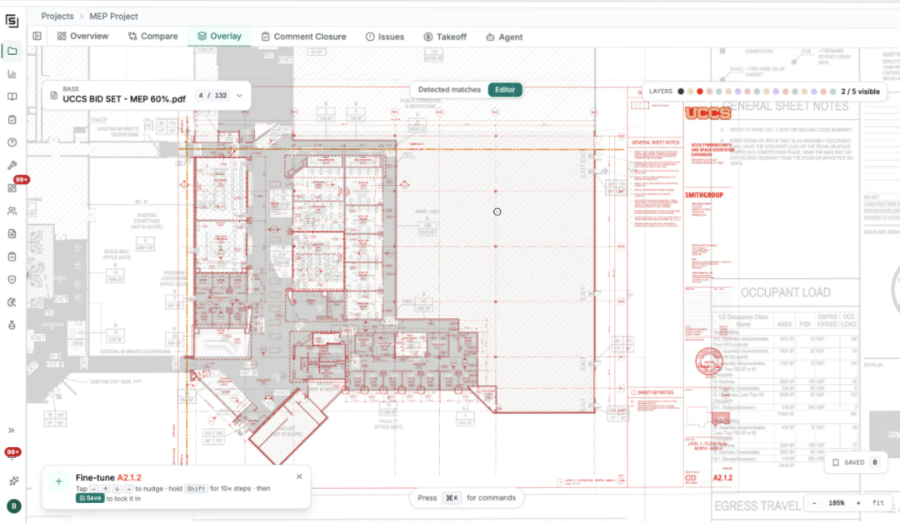This screenshot has width=900, height=523.
Task: Toggle the sidebar panel collapse icon
Action: click(x=37, y=36)
